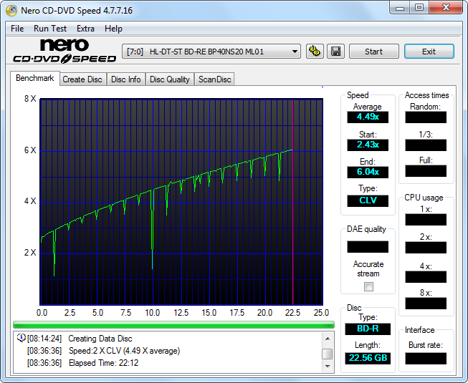Open the Help menu
The image size is (468, 383).
coord(113,29)
